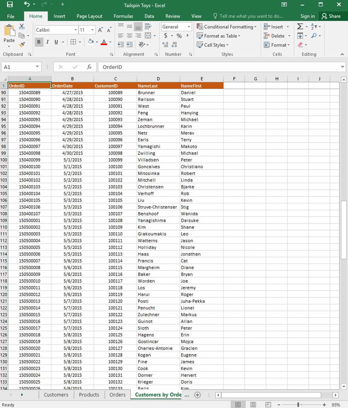The image size is (348, 408).
Task: Click the Insert Function fx icon
Action: click(x=89, y=67)
